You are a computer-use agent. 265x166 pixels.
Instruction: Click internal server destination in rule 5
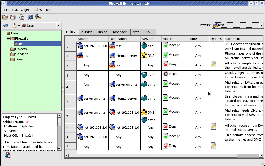click(123, 98)
